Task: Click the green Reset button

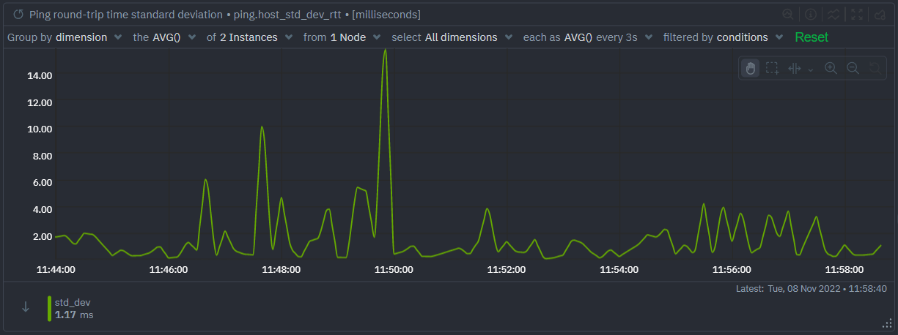Action: (811, 37)
